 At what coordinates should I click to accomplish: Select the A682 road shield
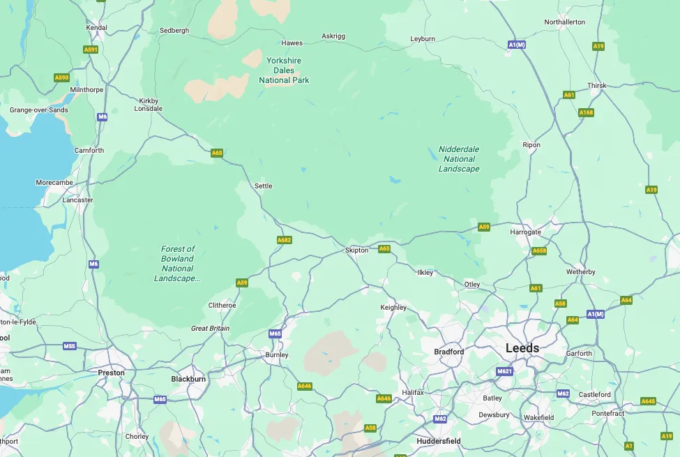pyautogui.click(x=285, y=240)
